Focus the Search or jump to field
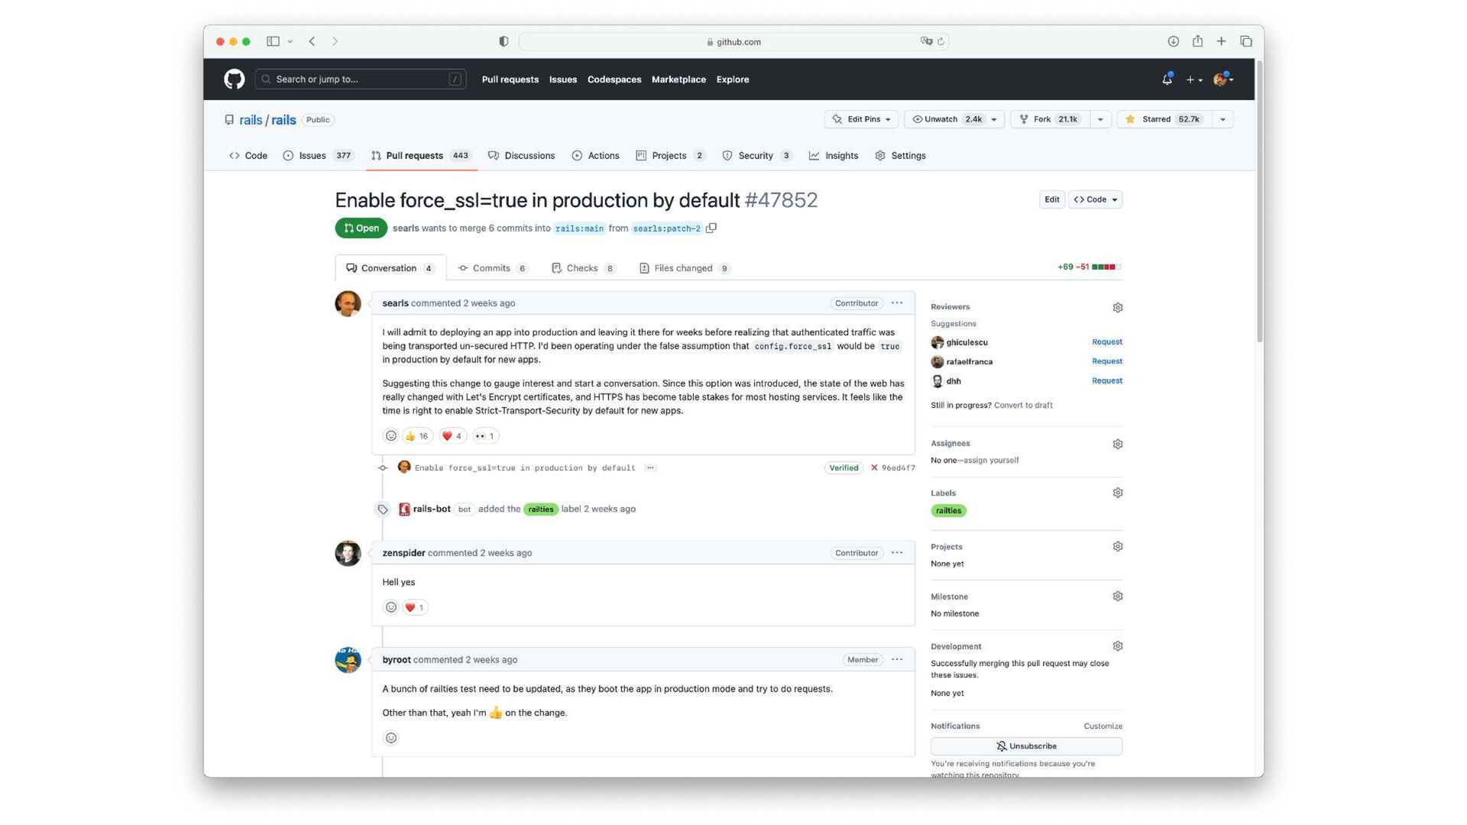The height and width of the screenshot is (825, 1467). (359, 79)
